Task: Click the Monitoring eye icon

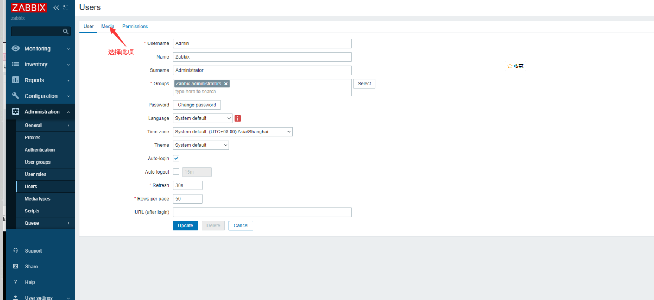Action: click(16, 49)
